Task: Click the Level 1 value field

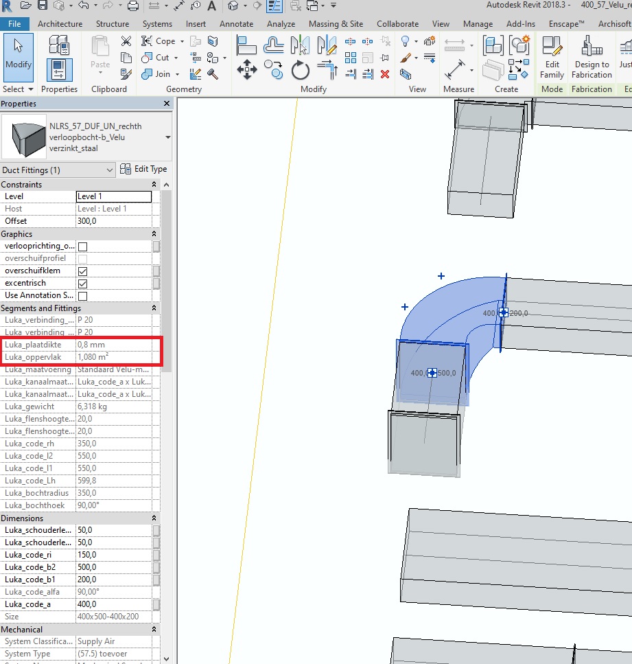Action: click(x=113, y=196)
